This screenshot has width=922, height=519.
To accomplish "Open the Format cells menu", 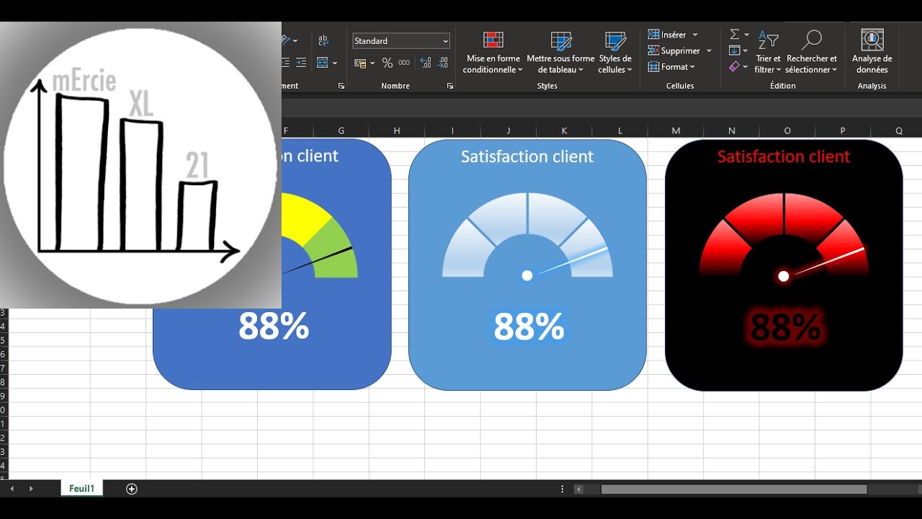I will [x=672, y=67].
